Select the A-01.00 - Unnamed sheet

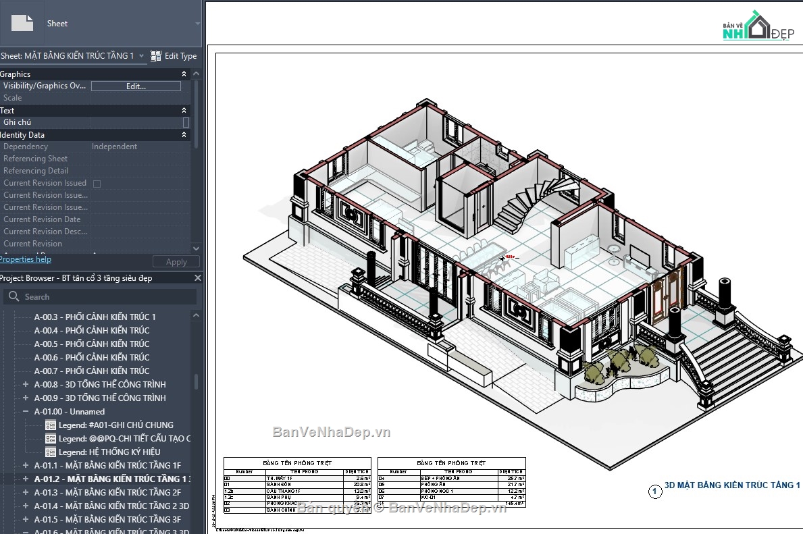click(x=69, y=411)
